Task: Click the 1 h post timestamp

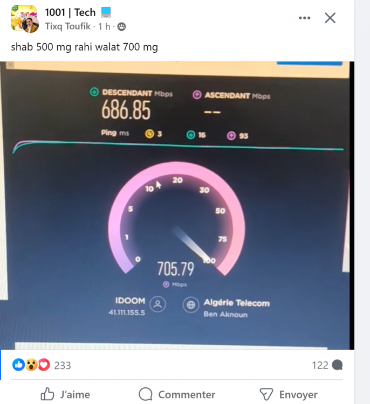Action: [x=104, y=26]
